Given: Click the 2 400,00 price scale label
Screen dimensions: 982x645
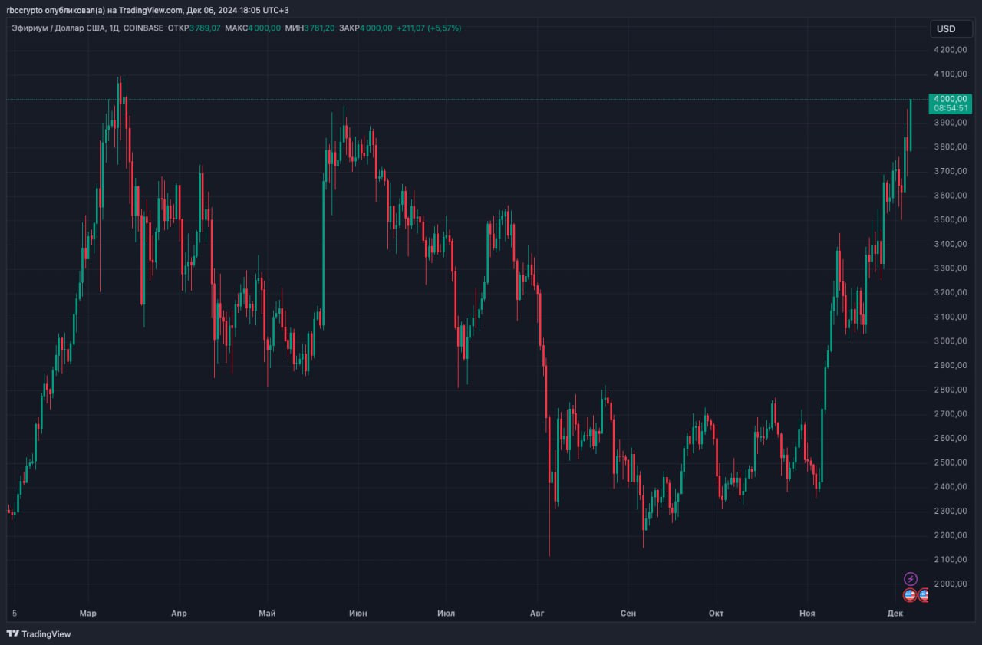Looking at the screenshot, I should (950, 487).
